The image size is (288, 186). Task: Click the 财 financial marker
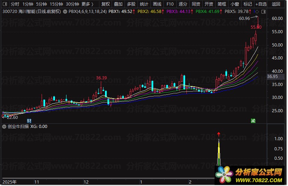pyautogui.click(x=29, y=121)
